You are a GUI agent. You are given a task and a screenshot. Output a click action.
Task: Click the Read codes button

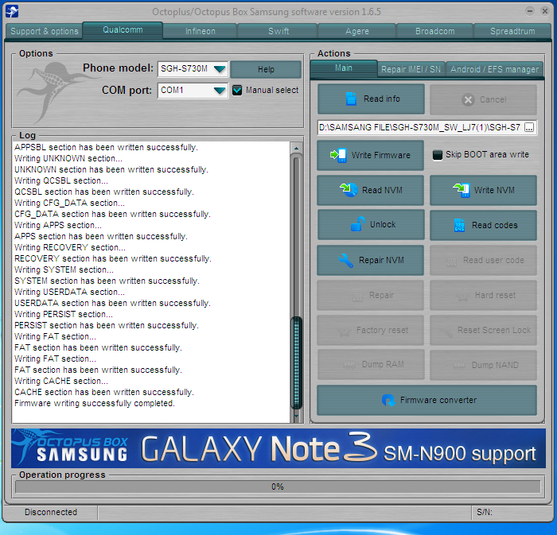[x=483, y=225]
